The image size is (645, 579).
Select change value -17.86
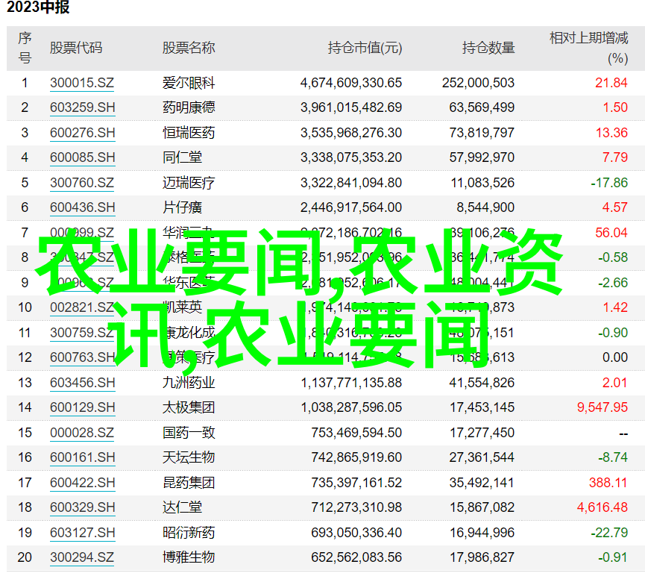coord(609,182)
